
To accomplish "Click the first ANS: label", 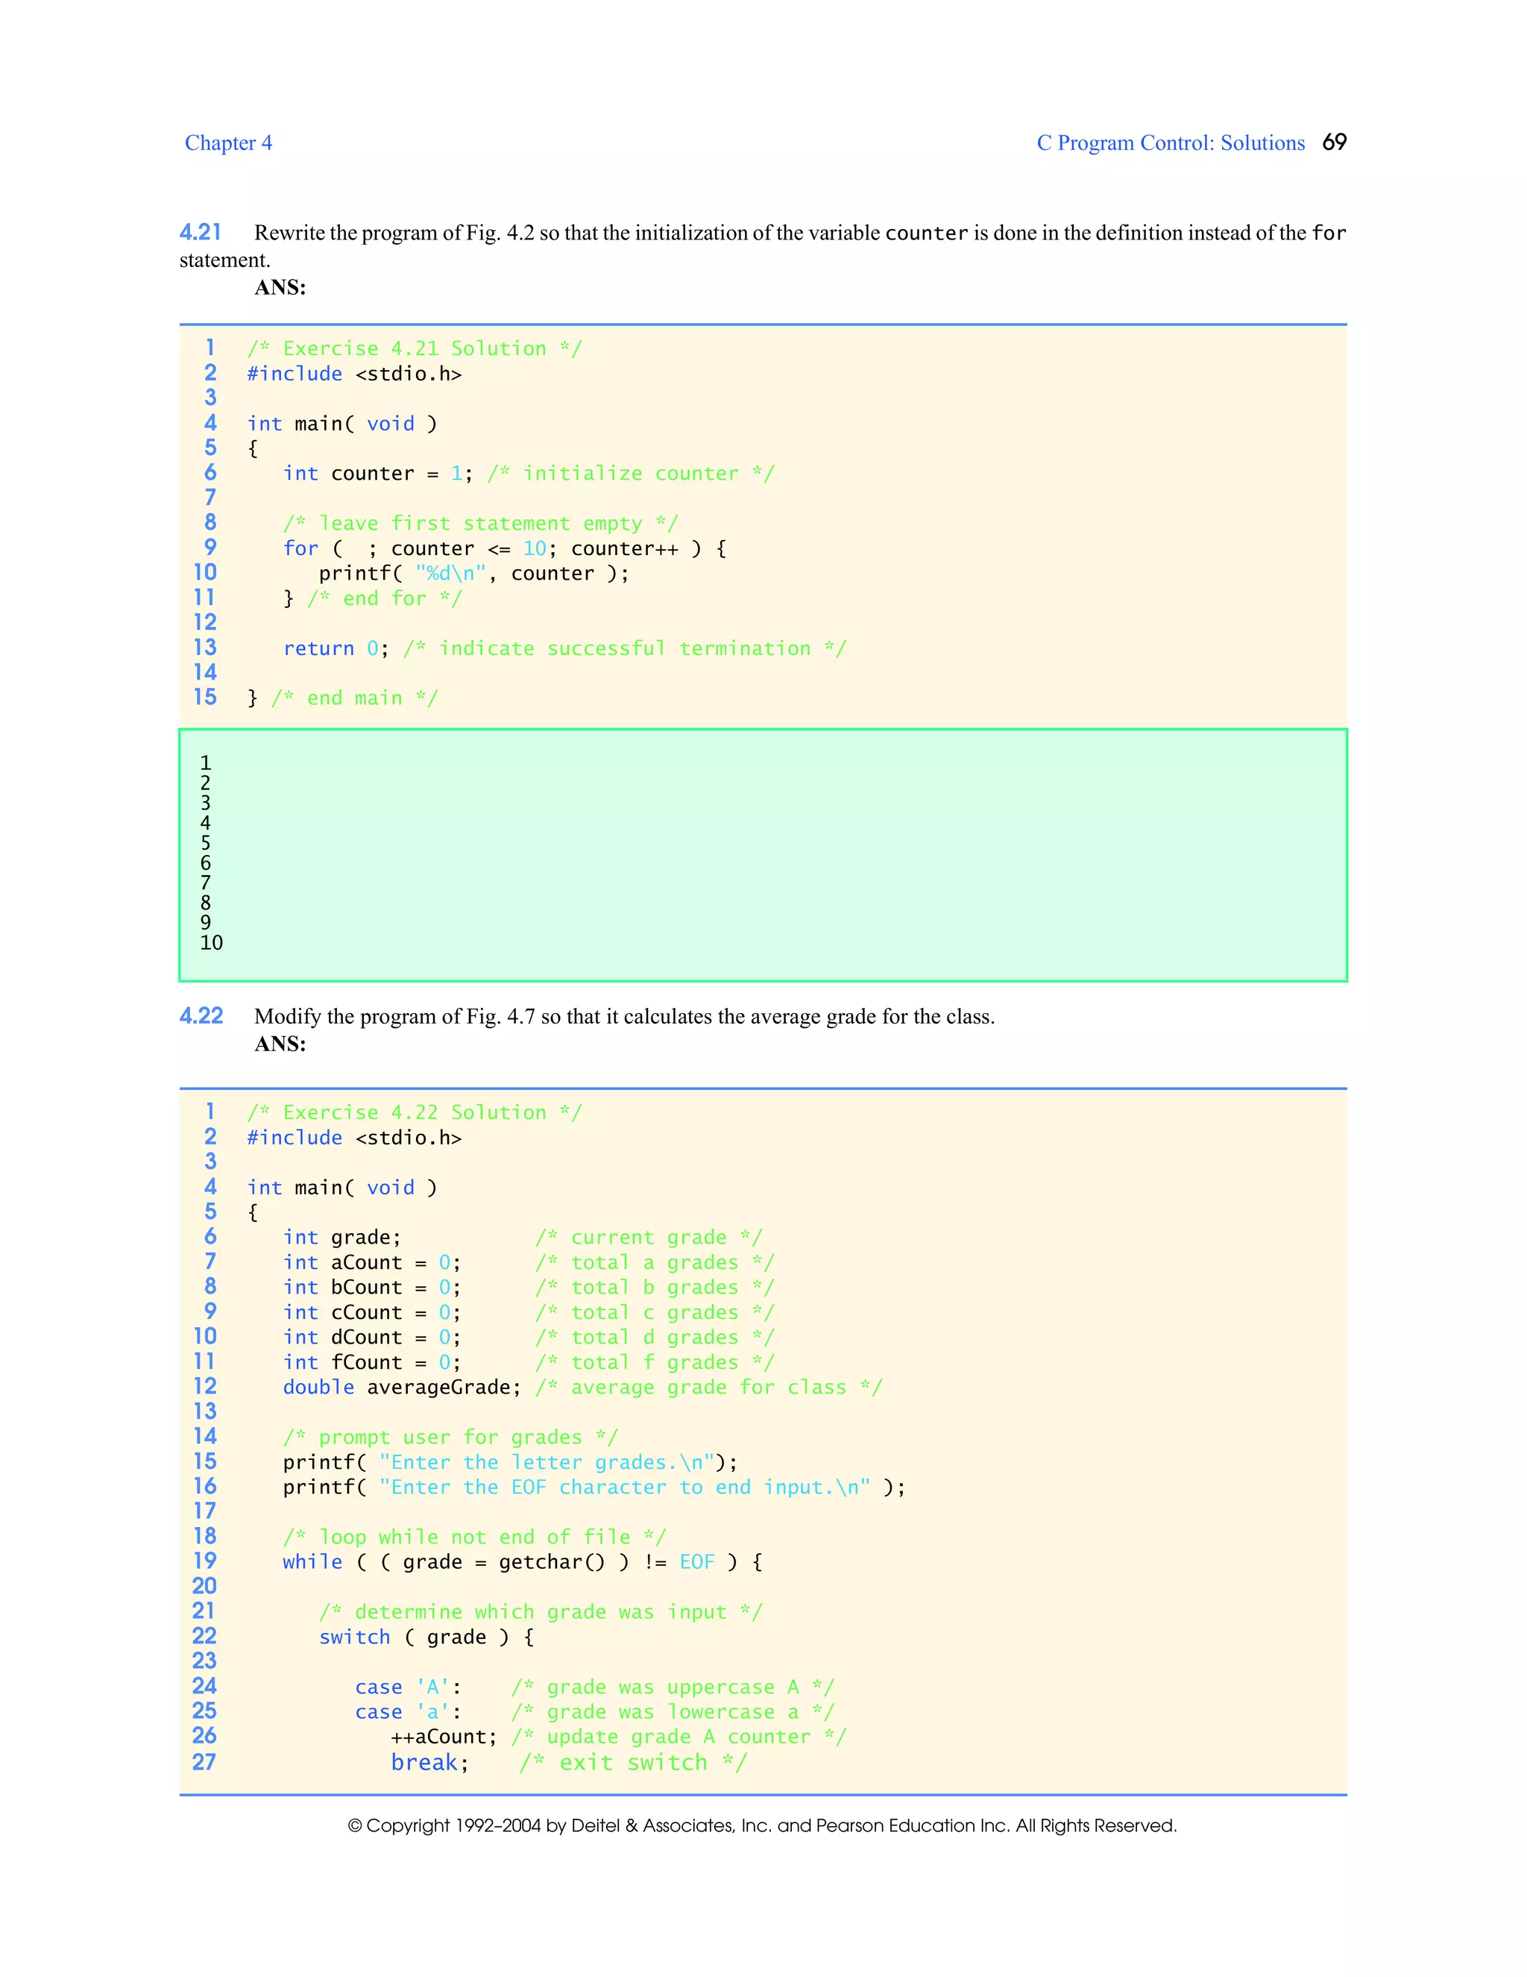I will (x=280, y=288).
